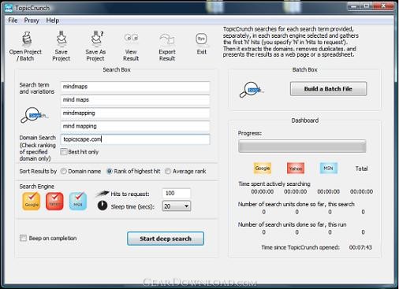Click the 'mindmaps' search term field
This screenshot has height=289, width=399.
pyautogui.click(x=135, y=87)
